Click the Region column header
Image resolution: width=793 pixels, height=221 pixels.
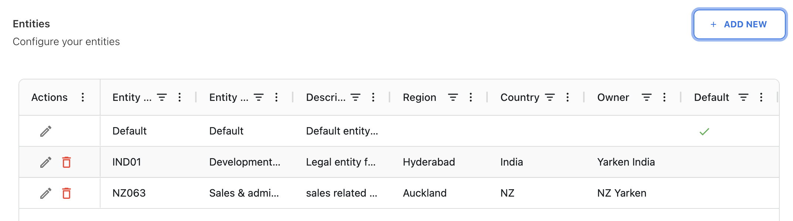419,97
